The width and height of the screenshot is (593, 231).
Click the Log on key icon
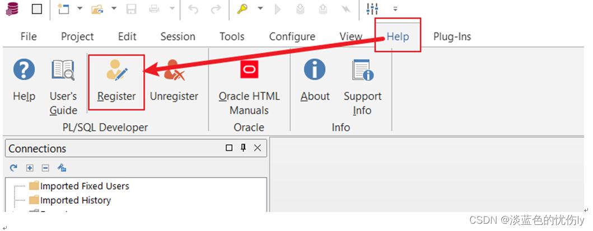pos(243,9)
